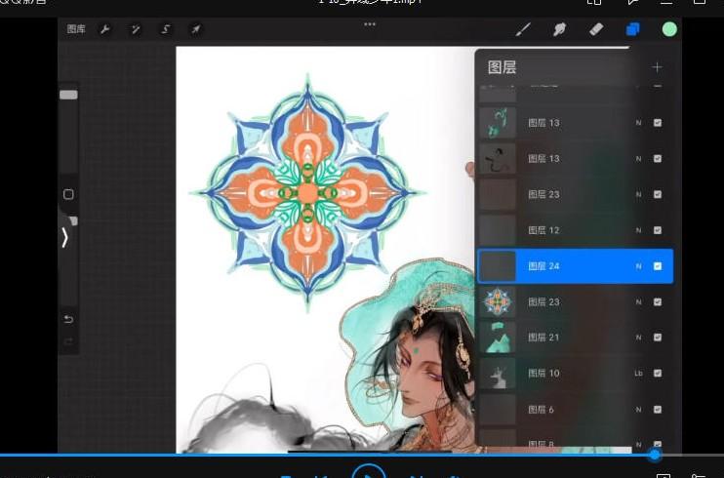
Task: Open the Actions wrench menu
Action: pyautogui.click(x=105, y=29)
